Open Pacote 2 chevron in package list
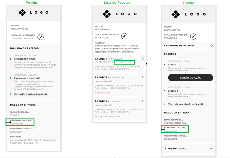Viewport: 230px width, 158px height. tap(143, 77)
